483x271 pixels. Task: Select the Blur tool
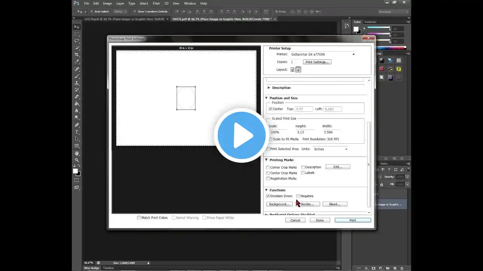77,111
